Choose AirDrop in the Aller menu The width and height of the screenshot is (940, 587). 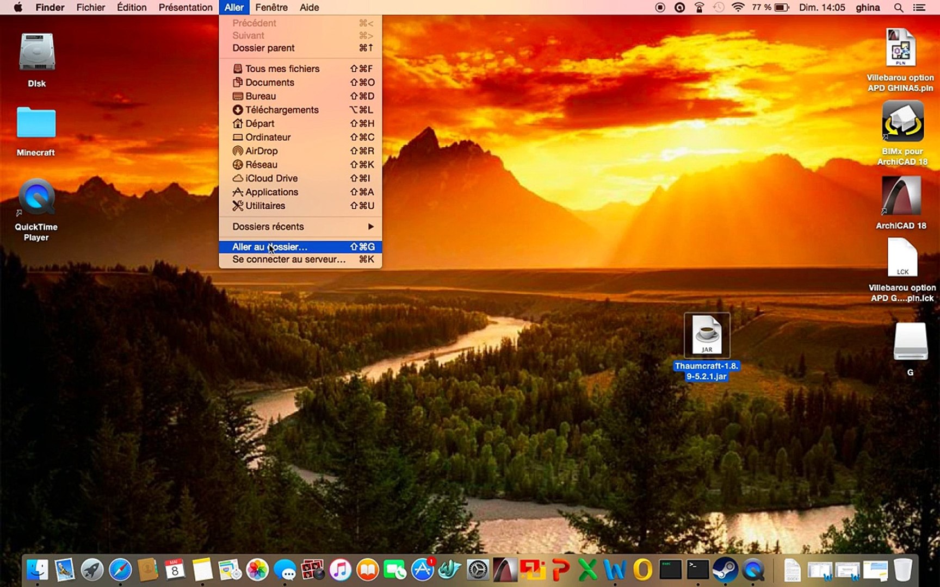pyautogui.click(x=300, y=151)
